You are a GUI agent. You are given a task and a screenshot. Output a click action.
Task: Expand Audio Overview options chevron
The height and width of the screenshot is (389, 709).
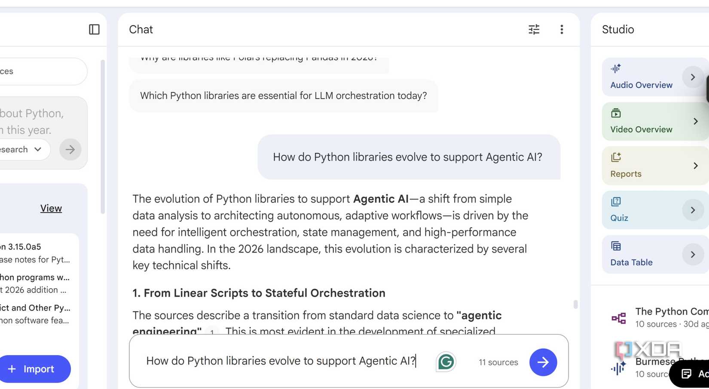coord(693,77)
